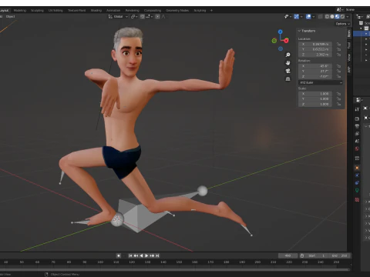Switch perspective orthographic view icon
Image resolution: width=370 pixels, height=277 pixels.
click(288, 79)
